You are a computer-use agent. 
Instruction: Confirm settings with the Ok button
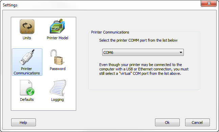167,123
